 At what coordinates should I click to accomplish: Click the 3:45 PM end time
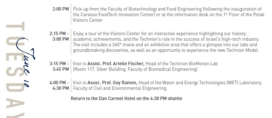tap(61, 69)
